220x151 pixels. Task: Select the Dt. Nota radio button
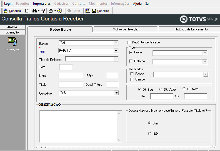tap(184, 89)
